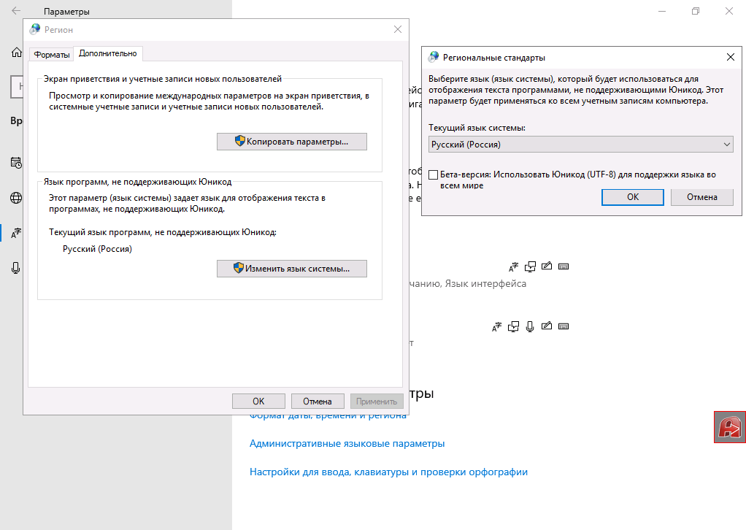Open Настройки для ввода, клавиатуры link
Image resolution: width=746 pixels, height=530 pixels.
pos(388,472)
